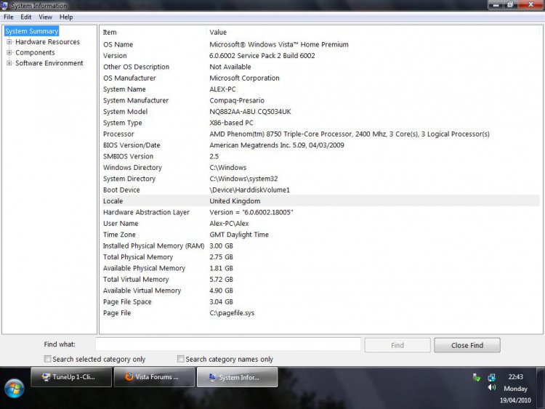The image size is (545, 409).
Task: Click the System Information title bar icon
Action: click(x=4, y=5)
